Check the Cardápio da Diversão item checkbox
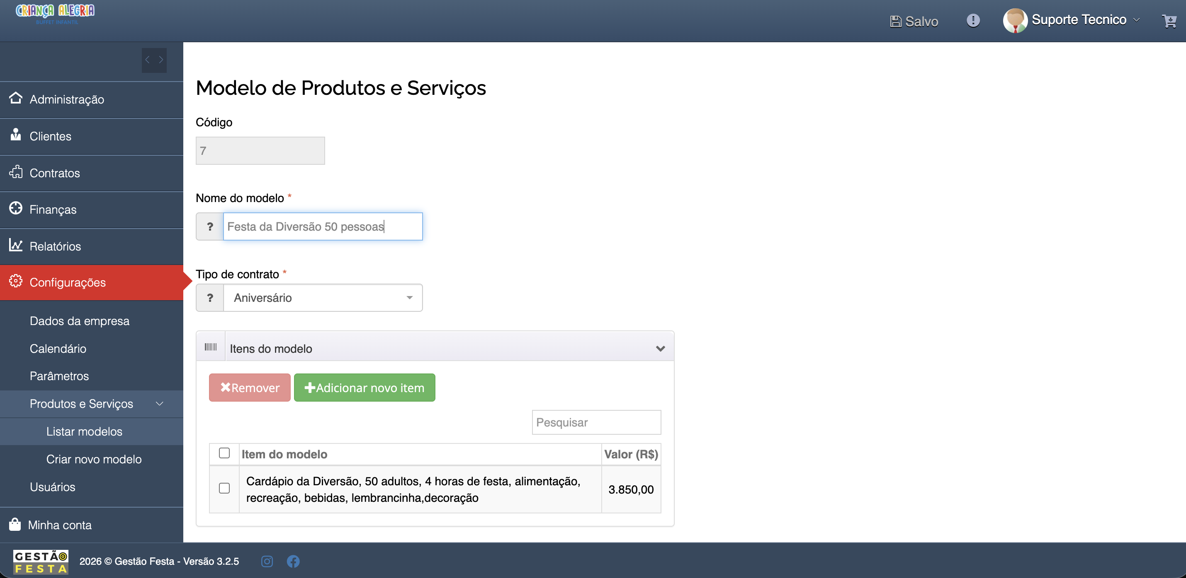1186x578 pixels. [x=224, y=488]
